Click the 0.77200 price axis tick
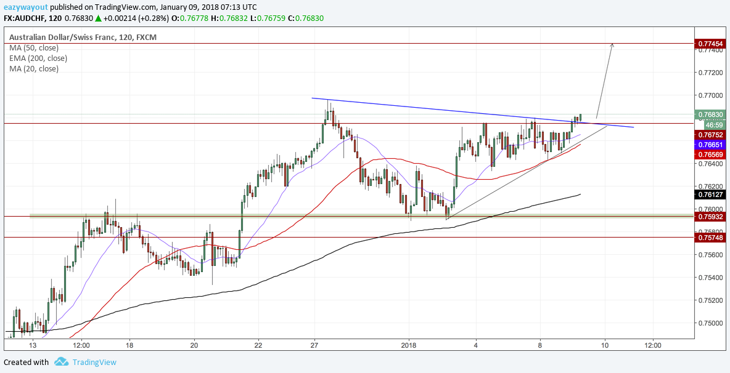Image resolution: width=730 pixels, height=373 pixels. [x=710, y=73]
